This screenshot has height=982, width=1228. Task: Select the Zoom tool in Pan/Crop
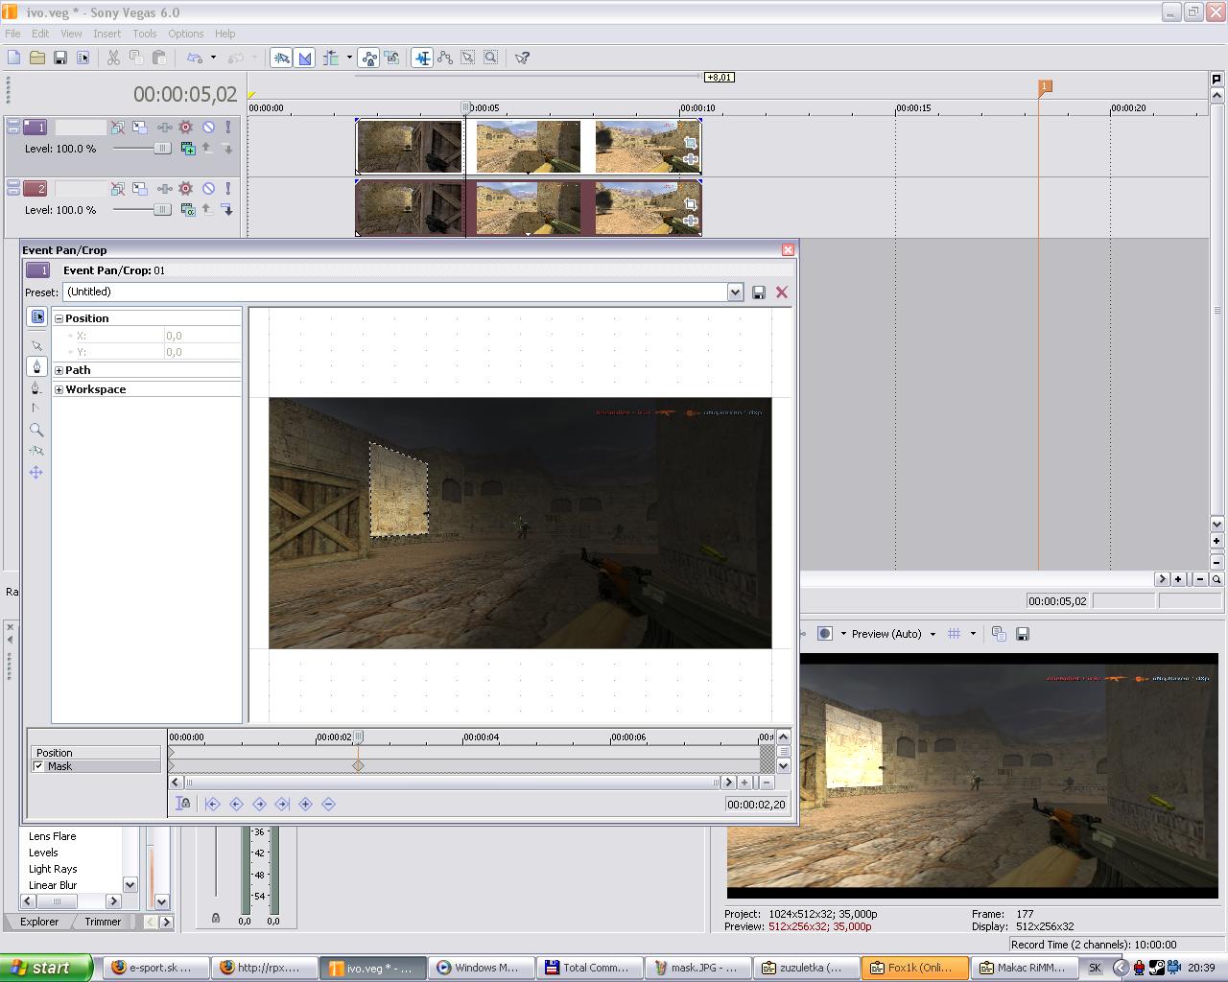[x=36, y=430]
